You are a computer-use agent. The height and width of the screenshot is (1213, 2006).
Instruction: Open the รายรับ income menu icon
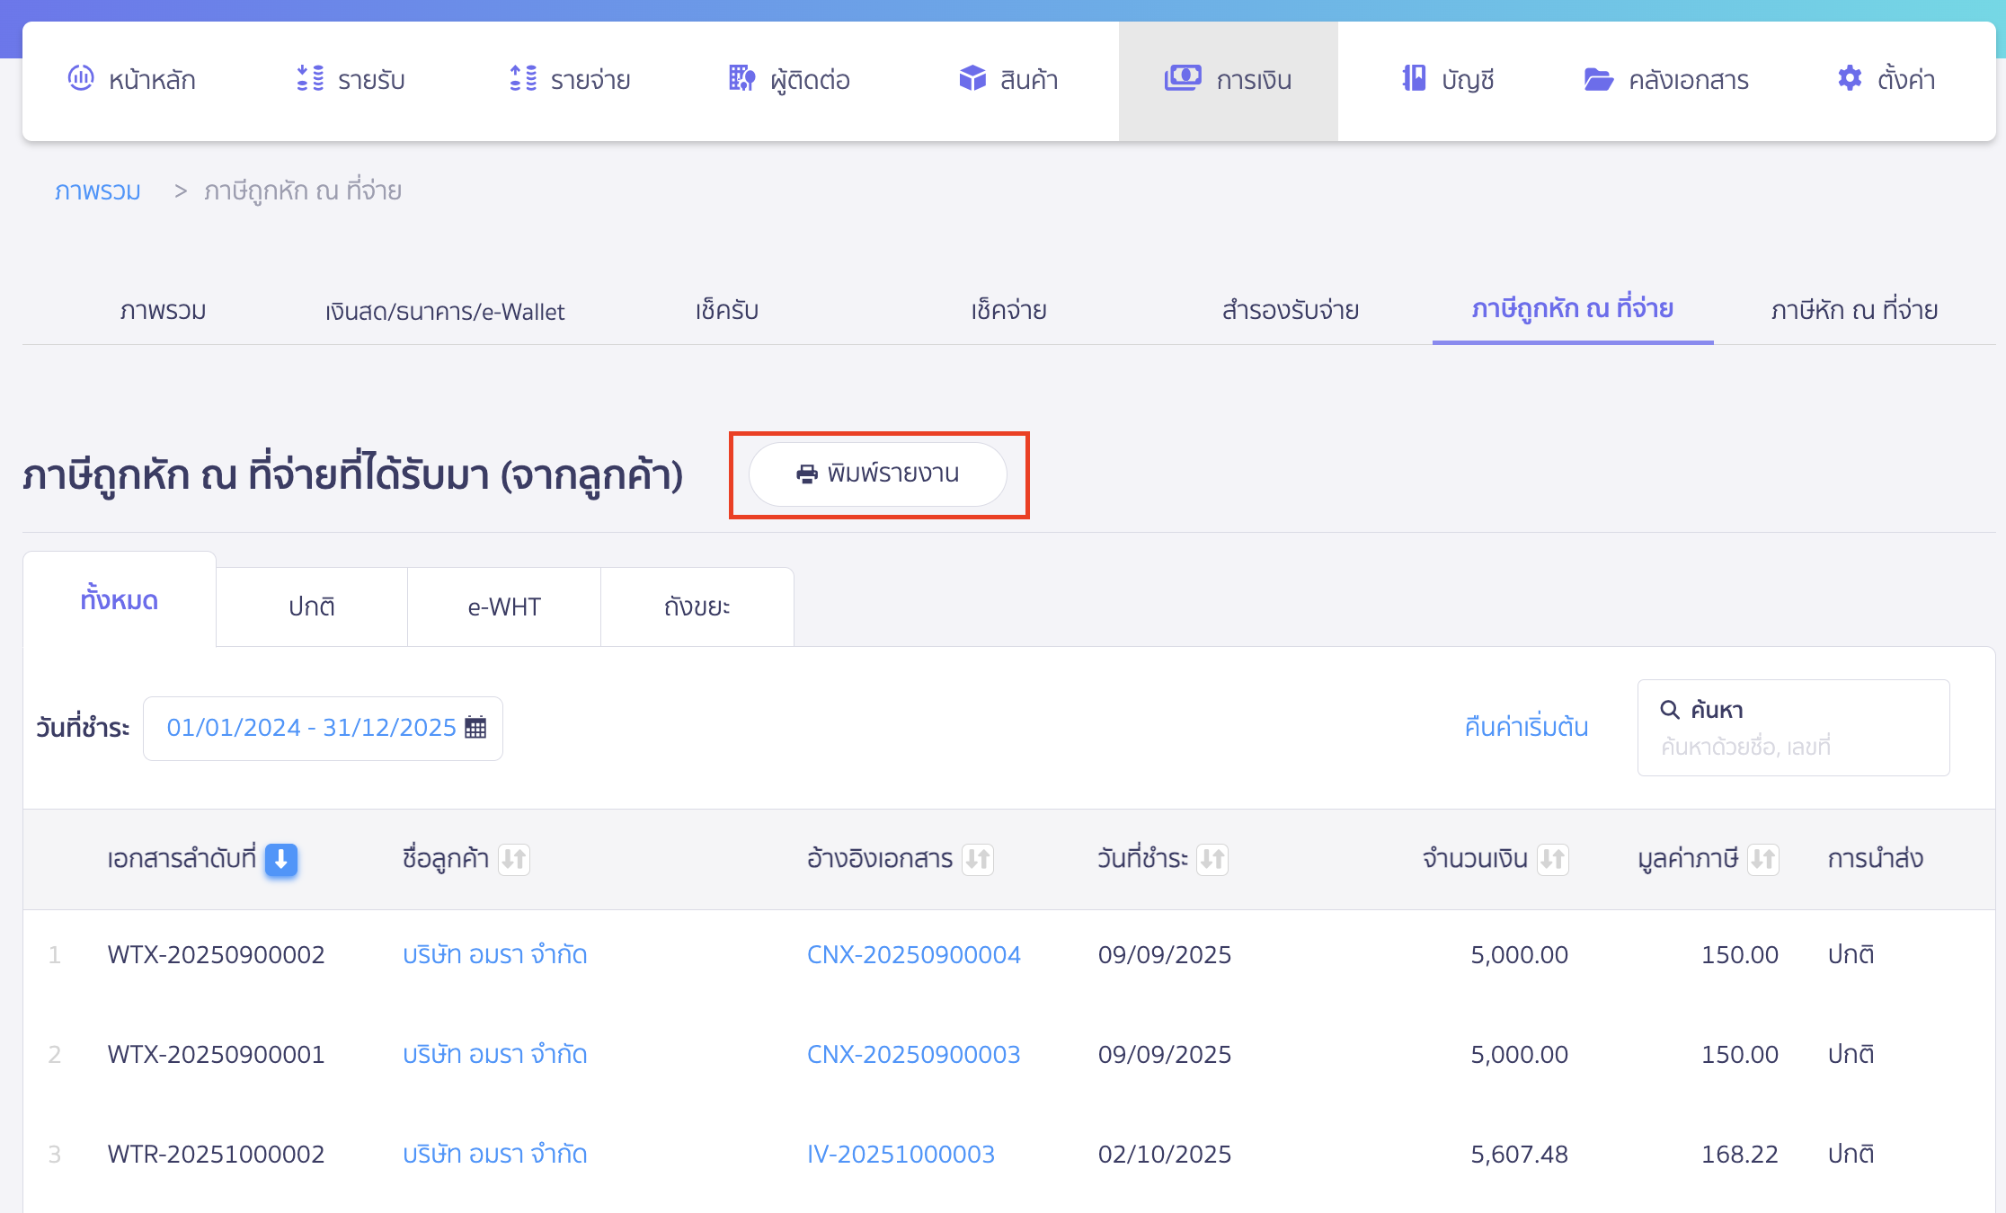310,79
